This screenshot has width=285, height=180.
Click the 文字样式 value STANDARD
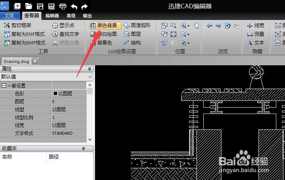point(69,133)
